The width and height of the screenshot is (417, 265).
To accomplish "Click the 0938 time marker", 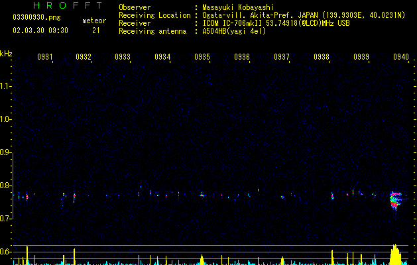I will (x=322, y=57).
